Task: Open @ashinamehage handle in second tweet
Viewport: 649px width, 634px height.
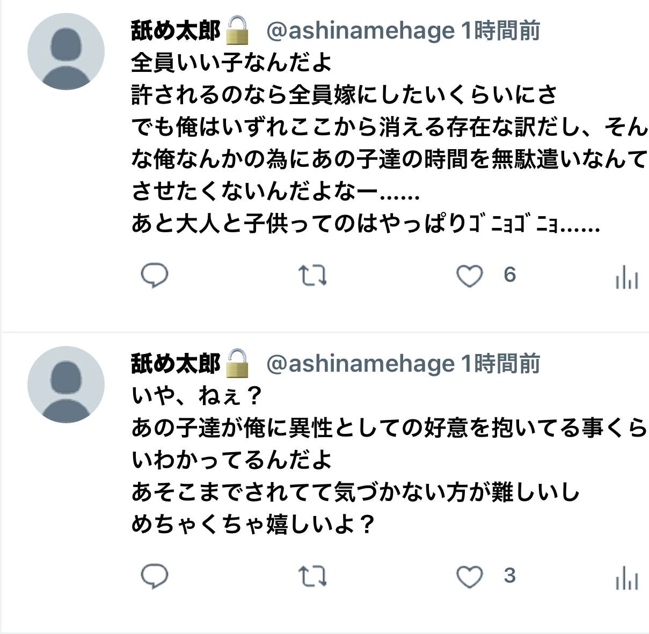Action: click(361, 364)
